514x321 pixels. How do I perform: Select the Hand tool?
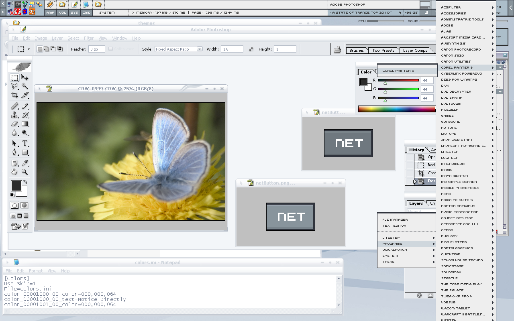pyautogui.click(x=14, y=172)
